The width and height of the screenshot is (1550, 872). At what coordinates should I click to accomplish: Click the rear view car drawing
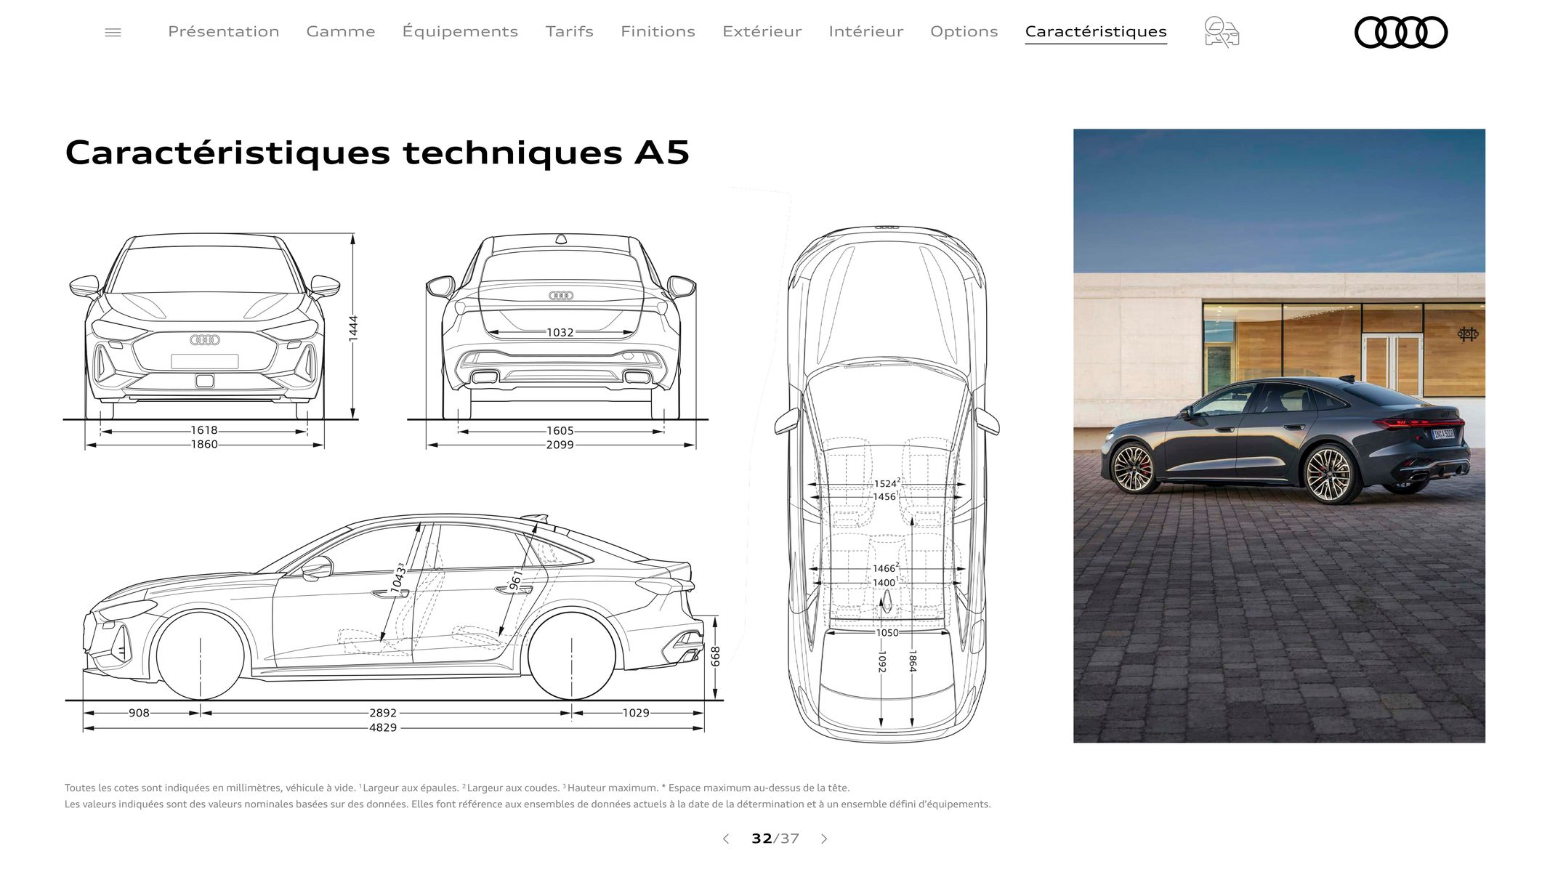click(560, 327)
